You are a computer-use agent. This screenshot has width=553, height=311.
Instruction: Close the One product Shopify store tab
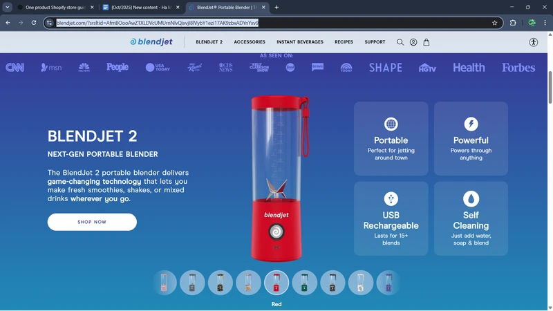pyautogui.click(x=92, y=7)
